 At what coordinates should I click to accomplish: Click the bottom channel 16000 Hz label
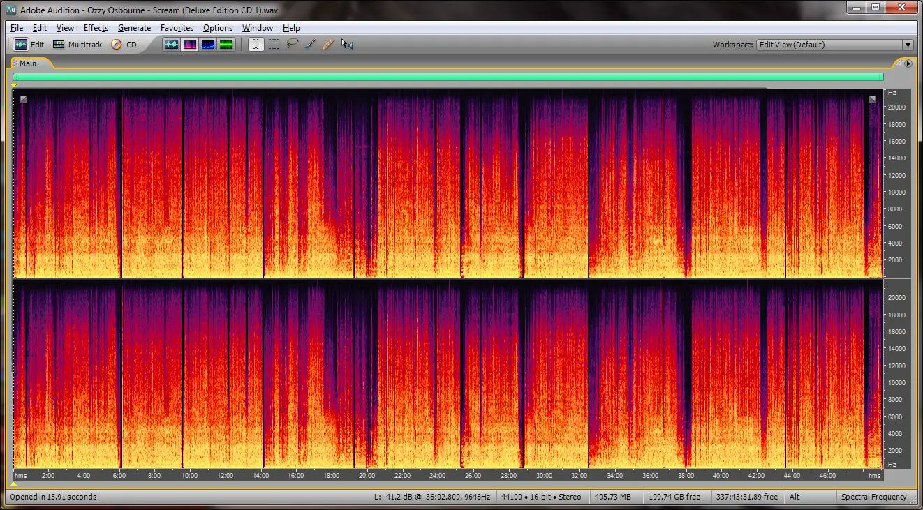click(896, 331)
